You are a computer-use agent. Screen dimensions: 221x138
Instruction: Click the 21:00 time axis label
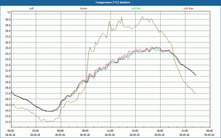pos(184,131)
